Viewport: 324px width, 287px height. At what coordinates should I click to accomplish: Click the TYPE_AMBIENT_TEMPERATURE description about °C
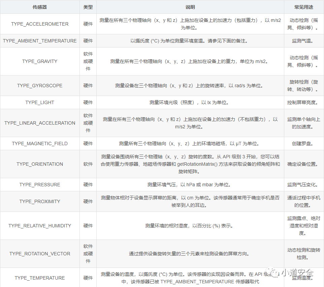click(x=189, y=41)
